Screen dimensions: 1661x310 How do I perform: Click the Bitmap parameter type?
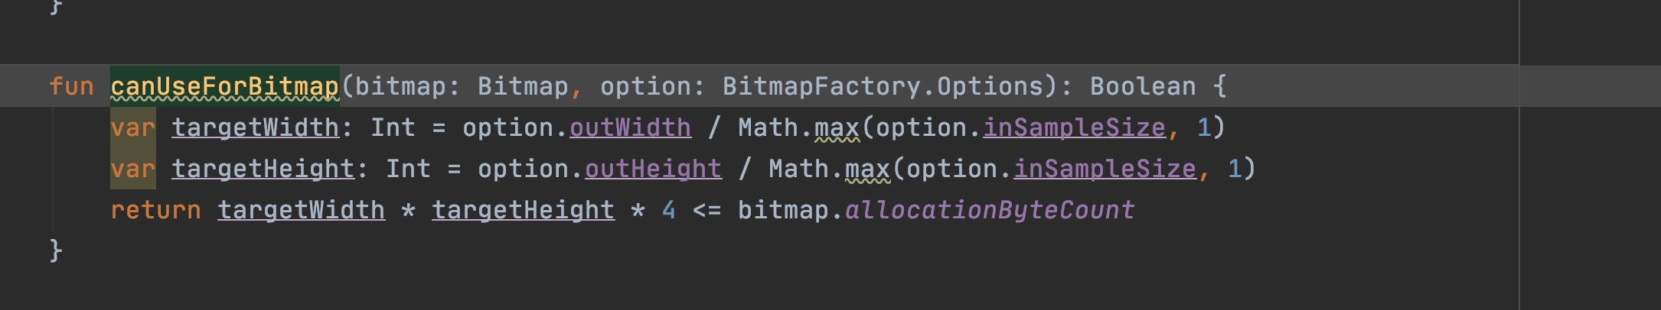[x=523, y=86]
